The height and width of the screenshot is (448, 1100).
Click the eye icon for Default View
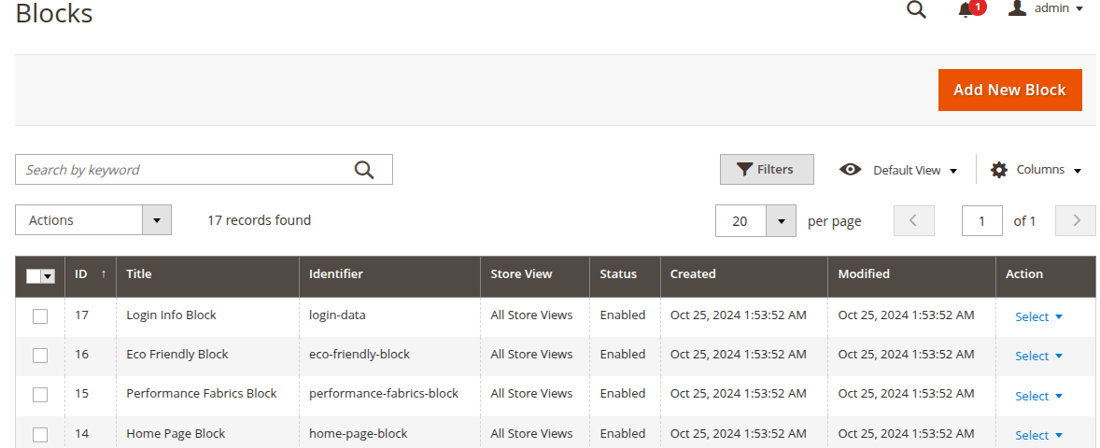pos(850,170)
